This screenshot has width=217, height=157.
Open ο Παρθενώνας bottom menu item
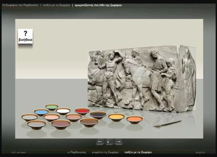(x=77, y=152)
